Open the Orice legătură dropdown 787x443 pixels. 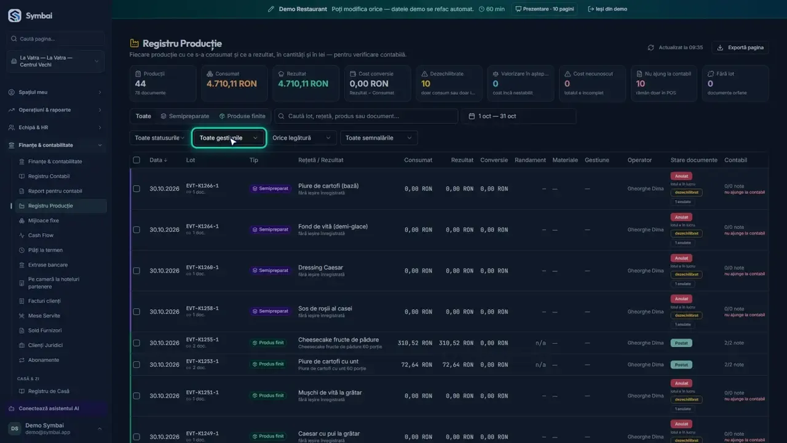click(302, 138)
